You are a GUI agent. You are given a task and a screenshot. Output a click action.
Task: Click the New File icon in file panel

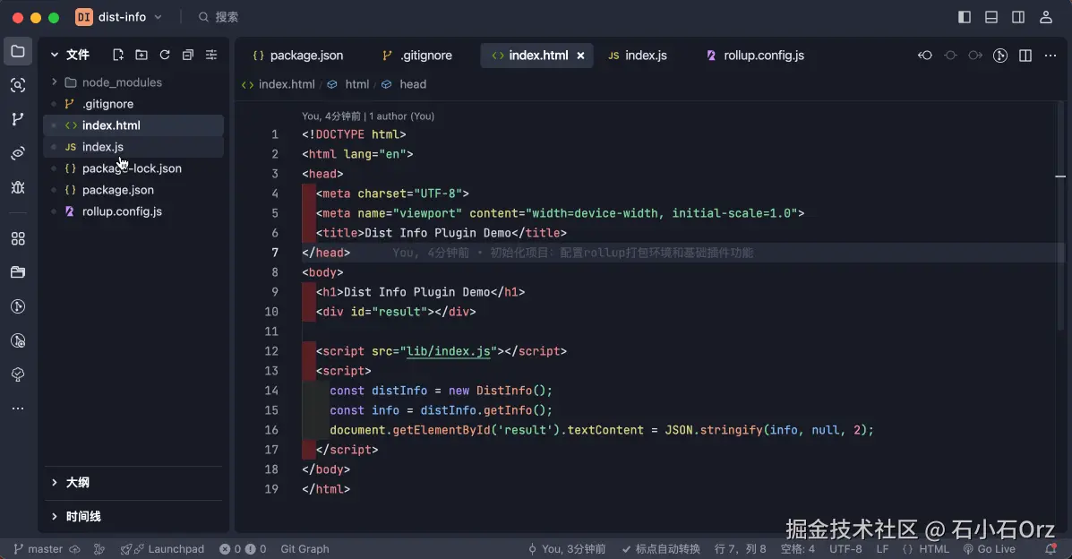(117, 55)
